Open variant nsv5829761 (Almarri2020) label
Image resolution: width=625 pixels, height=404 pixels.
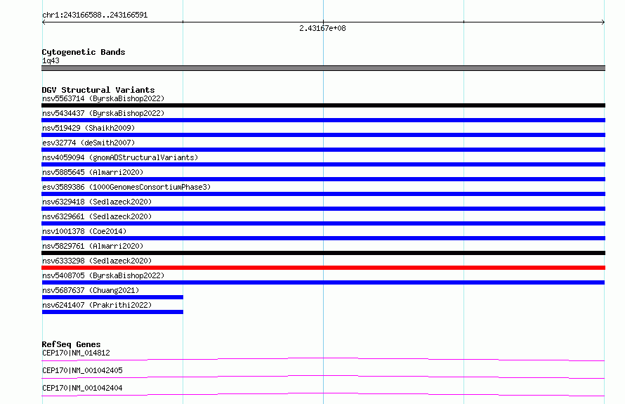point(93,246)
